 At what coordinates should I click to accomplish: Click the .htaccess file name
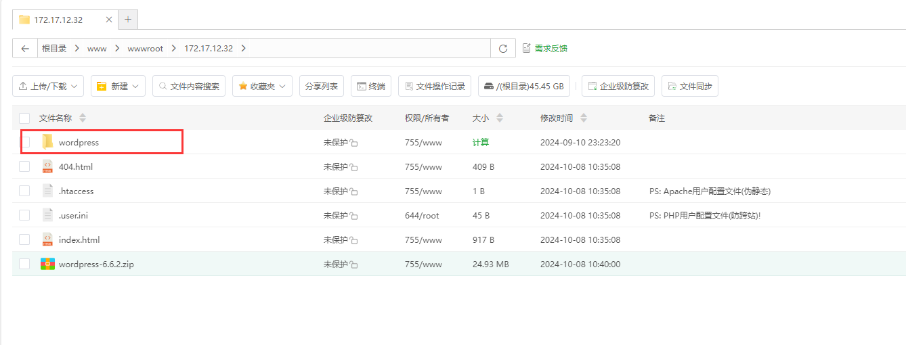tap(77, 191)
